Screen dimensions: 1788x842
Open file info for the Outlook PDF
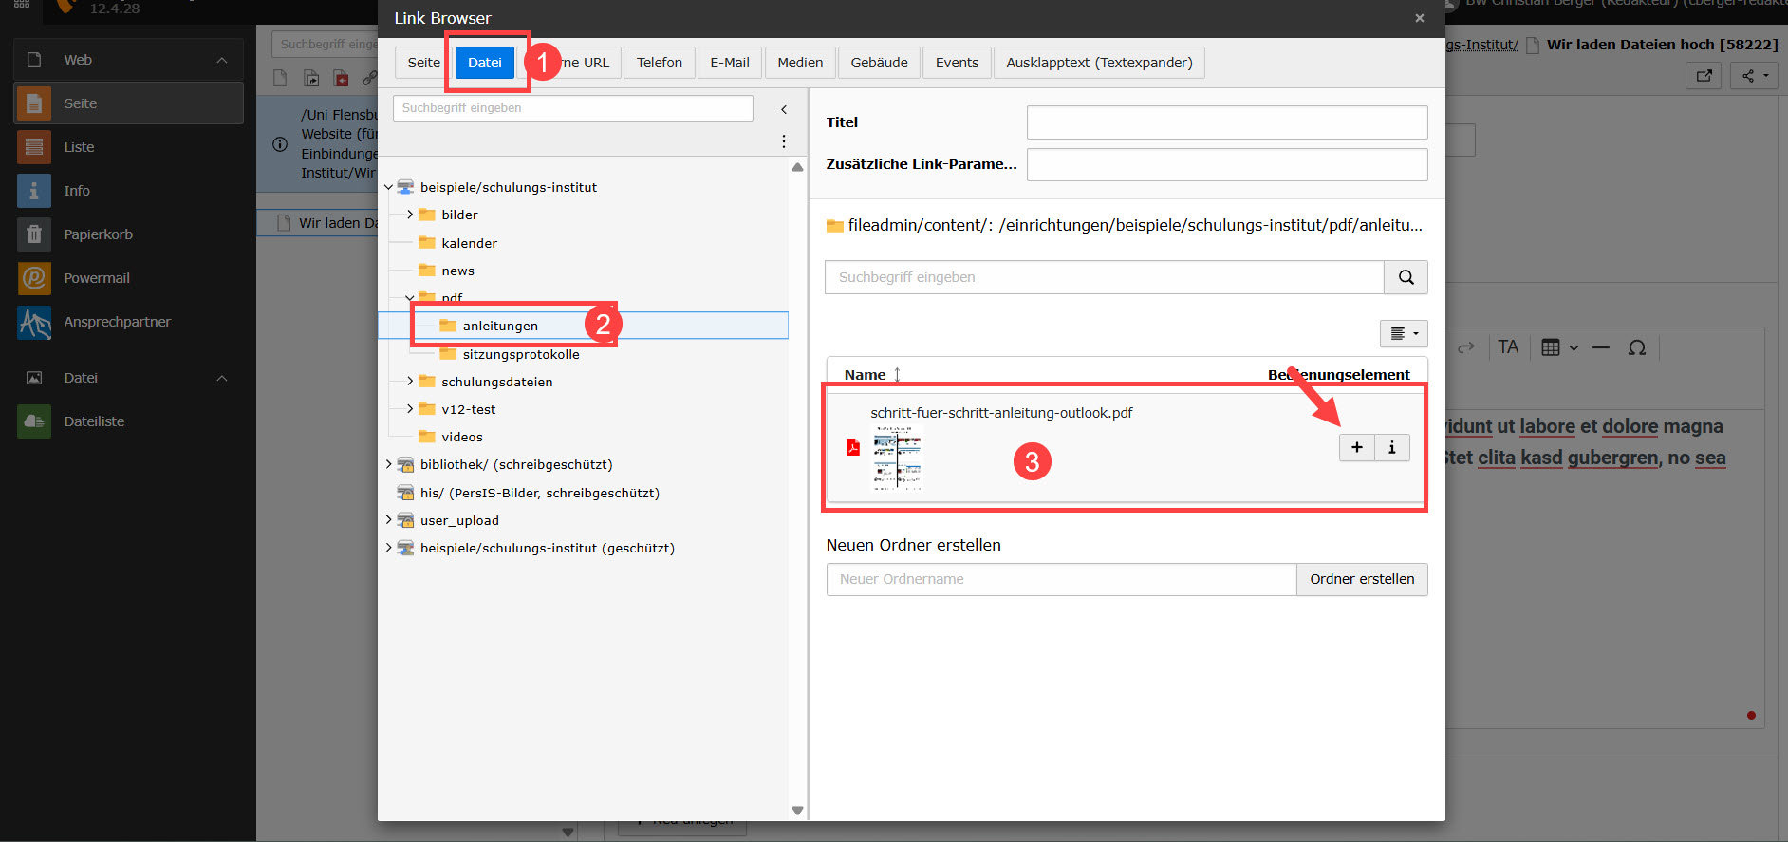[x=1391, y=447]
